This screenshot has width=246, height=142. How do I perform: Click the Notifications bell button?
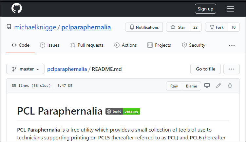point(144,27)
